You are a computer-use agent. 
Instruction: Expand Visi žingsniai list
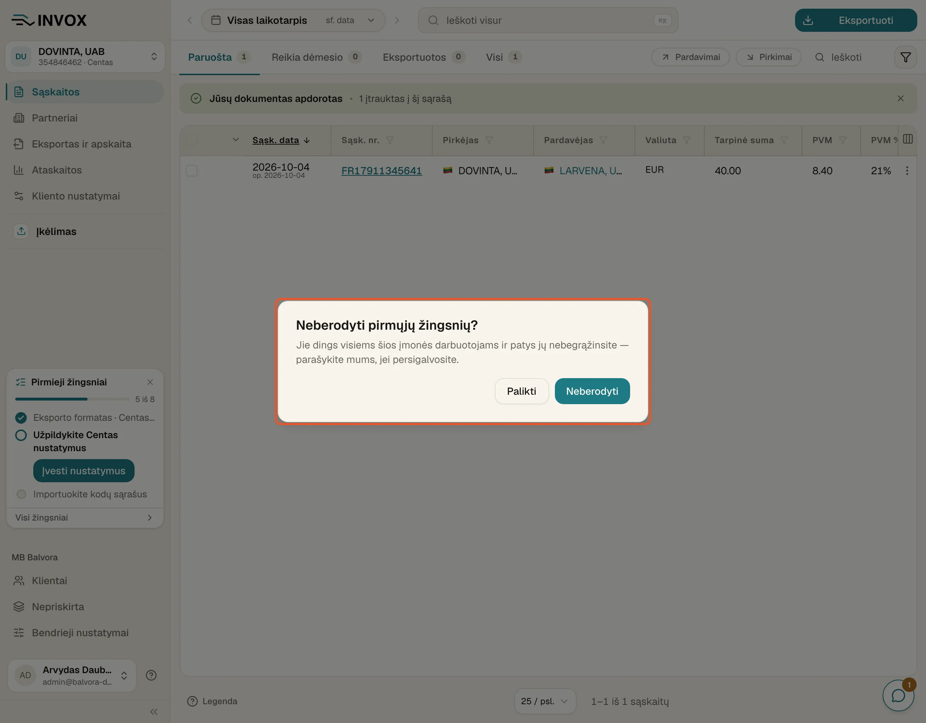[85, 518]
